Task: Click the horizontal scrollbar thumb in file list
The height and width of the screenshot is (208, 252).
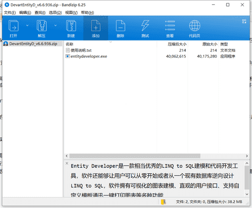Action: [x=135, y=156]
